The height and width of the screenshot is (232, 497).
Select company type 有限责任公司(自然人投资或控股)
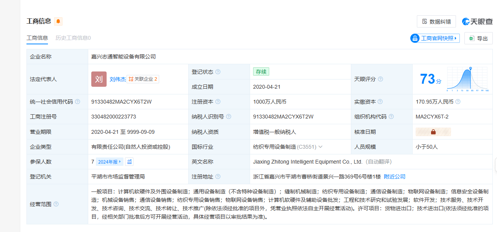tap(131, 147)
